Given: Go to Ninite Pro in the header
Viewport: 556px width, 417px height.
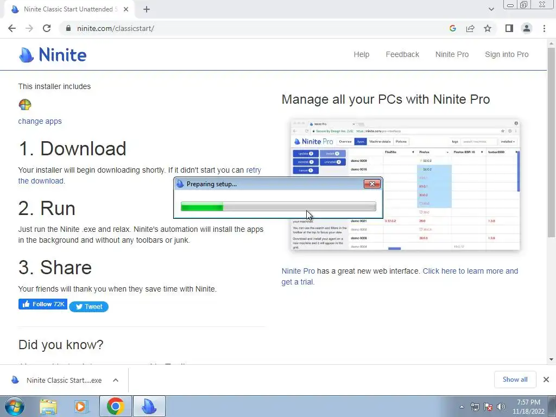Looking at the screenshot, I should [x=452, y=54].
